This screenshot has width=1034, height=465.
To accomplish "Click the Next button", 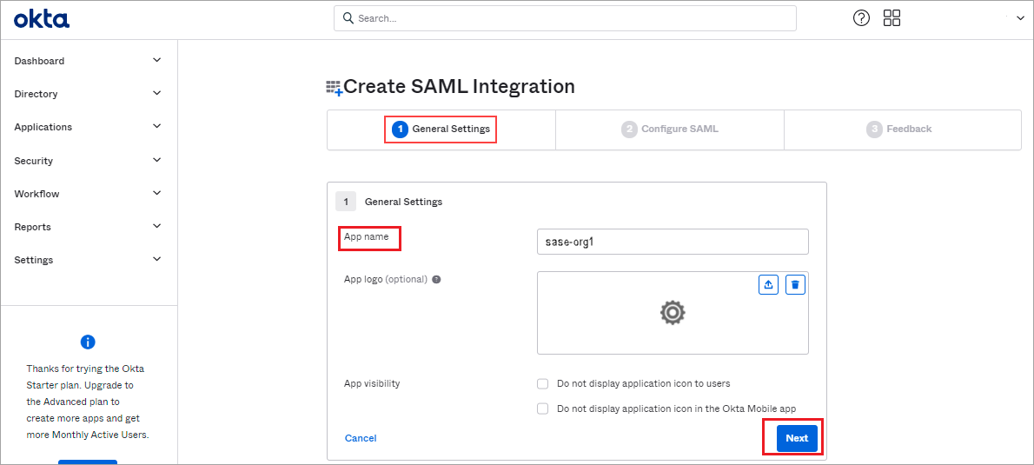I will click(x=797, y=438).
